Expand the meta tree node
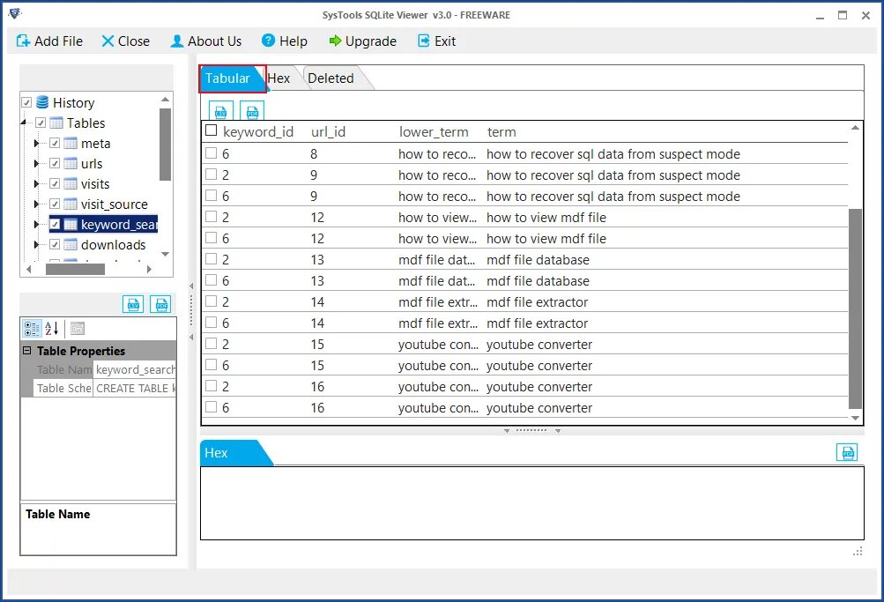Viewport: 884px width, 602px height. [x=37, y=143]
